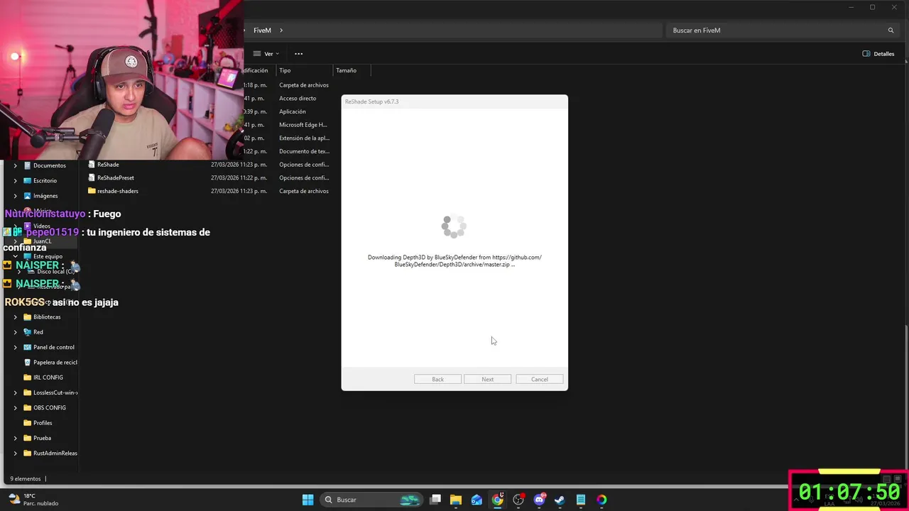
Task: Expand the OBS CONFIG folder node
Action: pyautogui.click(x=15, y=407)
